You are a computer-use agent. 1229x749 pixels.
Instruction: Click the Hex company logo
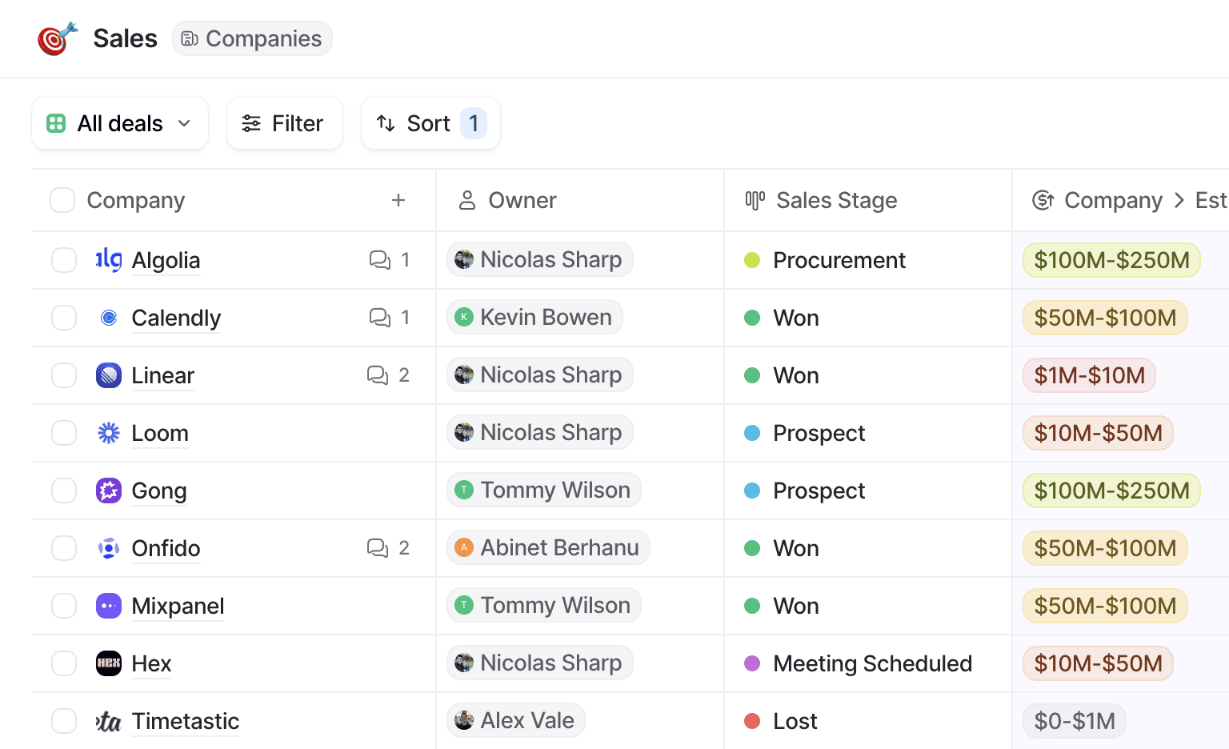point(109,663)
